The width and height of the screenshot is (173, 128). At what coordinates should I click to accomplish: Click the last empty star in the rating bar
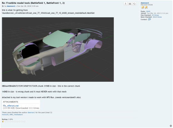tap(24, 121)
